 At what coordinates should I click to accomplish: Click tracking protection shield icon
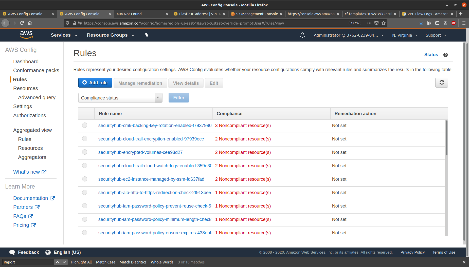67,23
